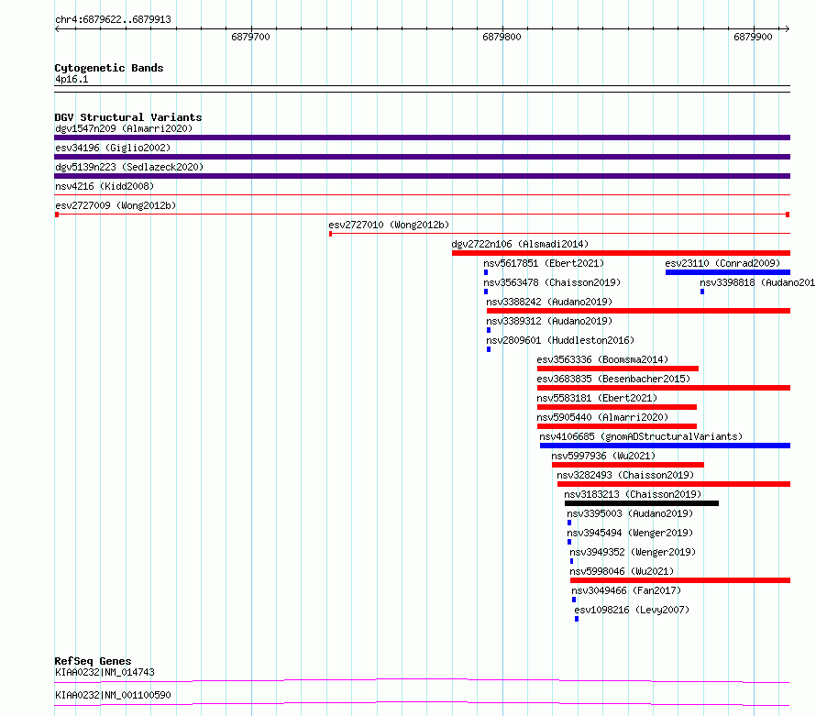Click the right arrow on the ruler
The width and height of the screenshot is (816, 716).
tap(788, 28)
